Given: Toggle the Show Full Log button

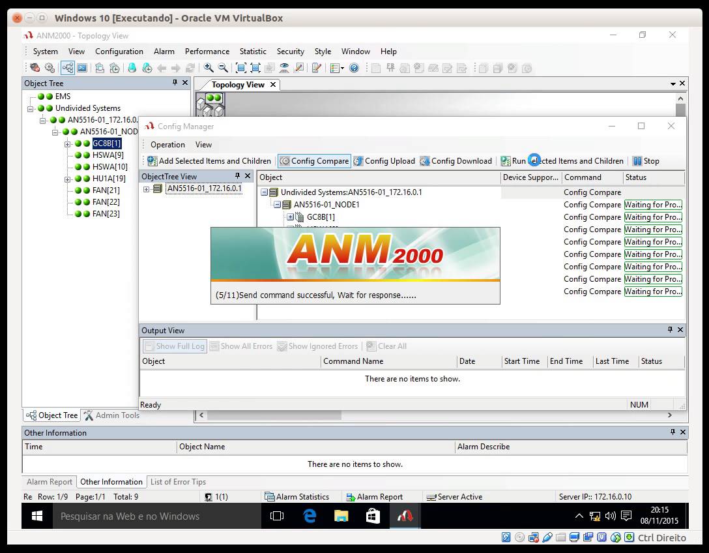Looking at the screenshot, I should pyautogui.click(x=175, y=346).
